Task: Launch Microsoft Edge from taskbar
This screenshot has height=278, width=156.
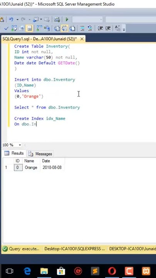Action: [27, 271]
